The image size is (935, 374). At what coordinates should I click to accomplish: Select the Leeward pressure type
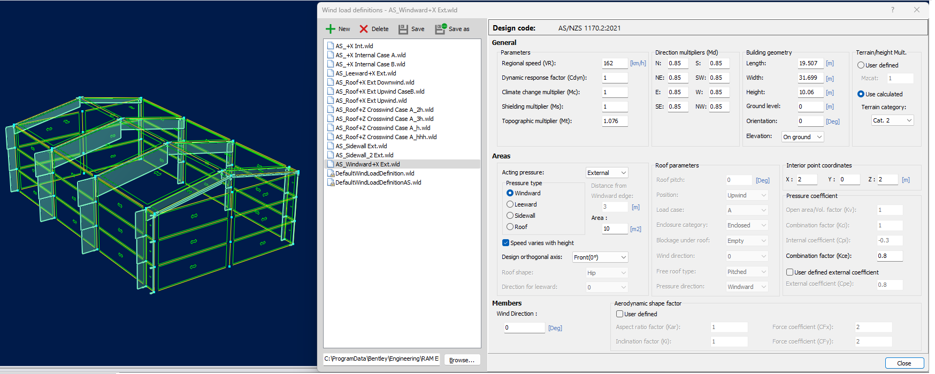510,204
